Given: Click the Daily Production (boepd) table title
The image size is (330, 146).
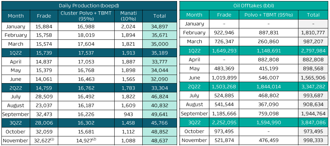Looking at the screenshot, I should coord(89,6).
